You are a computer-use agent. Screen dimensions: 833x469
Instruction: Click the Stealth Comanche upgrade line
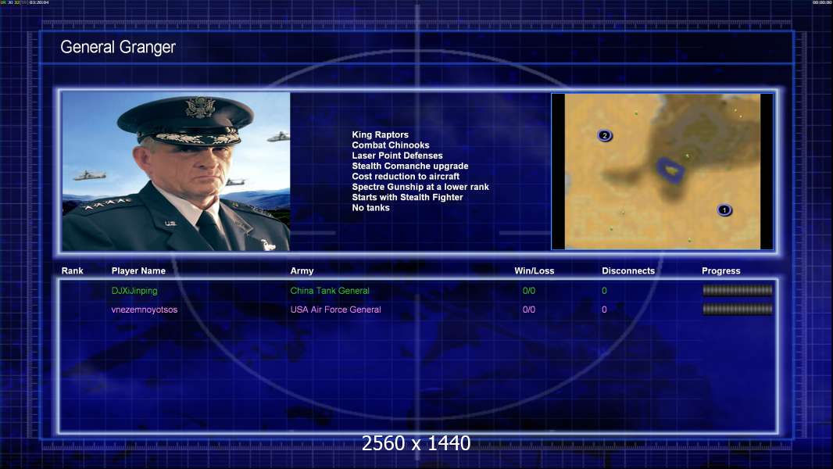pyautogui.click(x=409, y=166)
